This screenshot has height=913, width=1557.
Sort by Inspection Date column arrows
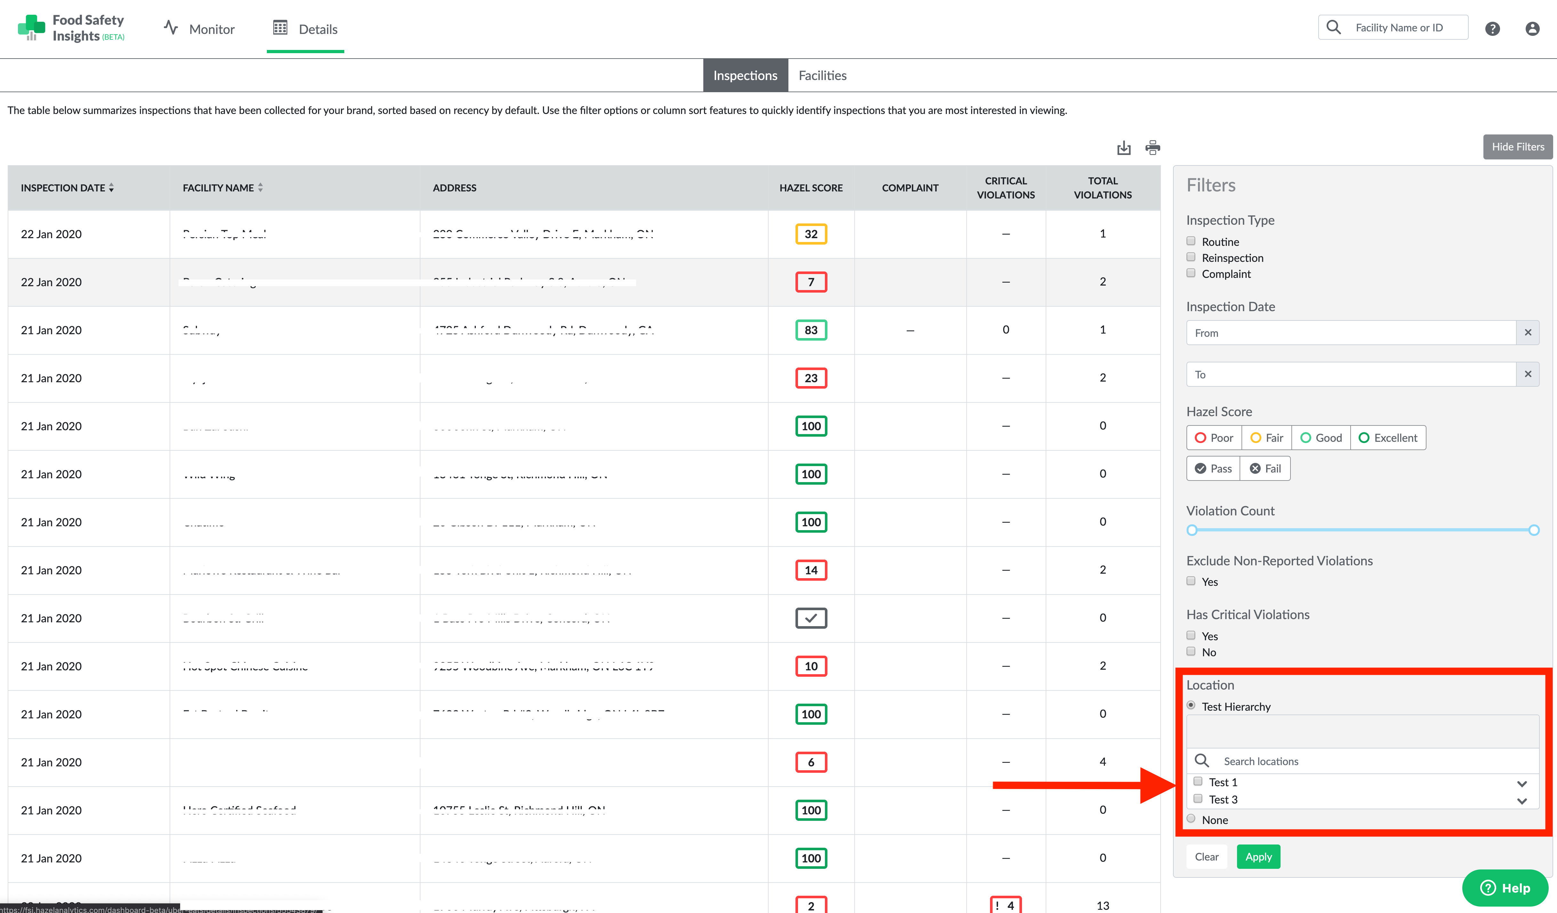pos(111,188)
